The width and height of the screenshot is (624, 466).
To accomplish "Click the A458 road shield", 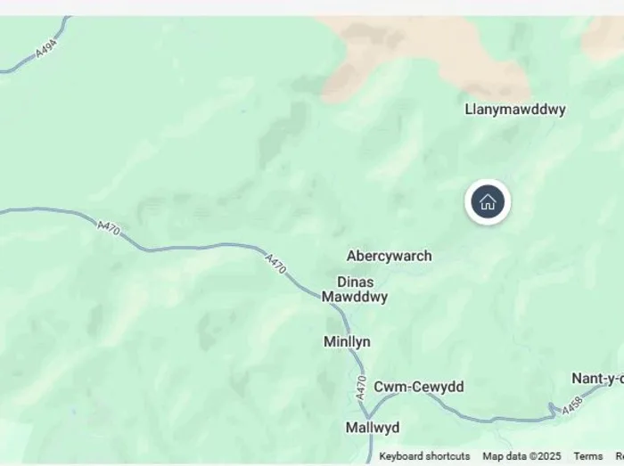I will coord(572,406).
